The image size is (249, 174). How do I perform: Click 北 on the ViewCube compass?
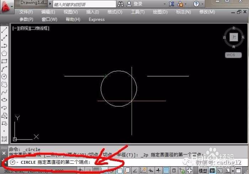[x=234, y=28]
